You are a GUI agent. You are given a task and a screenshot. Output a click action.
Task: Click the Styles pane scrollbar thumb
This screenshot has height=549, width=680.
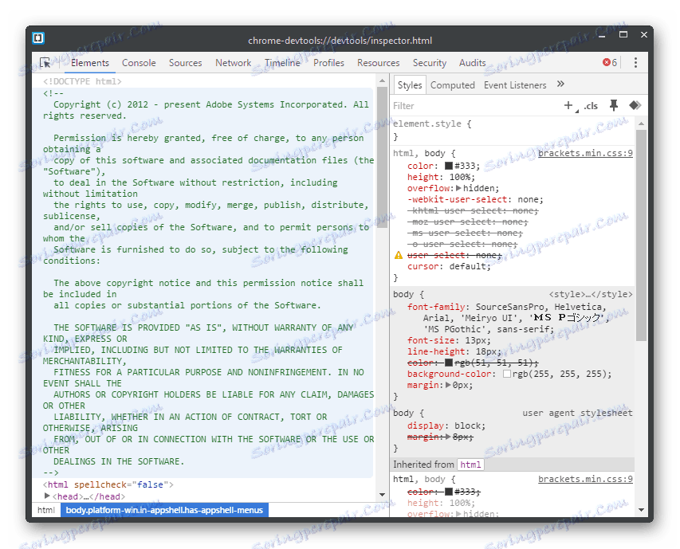click(x=641, y=235)
